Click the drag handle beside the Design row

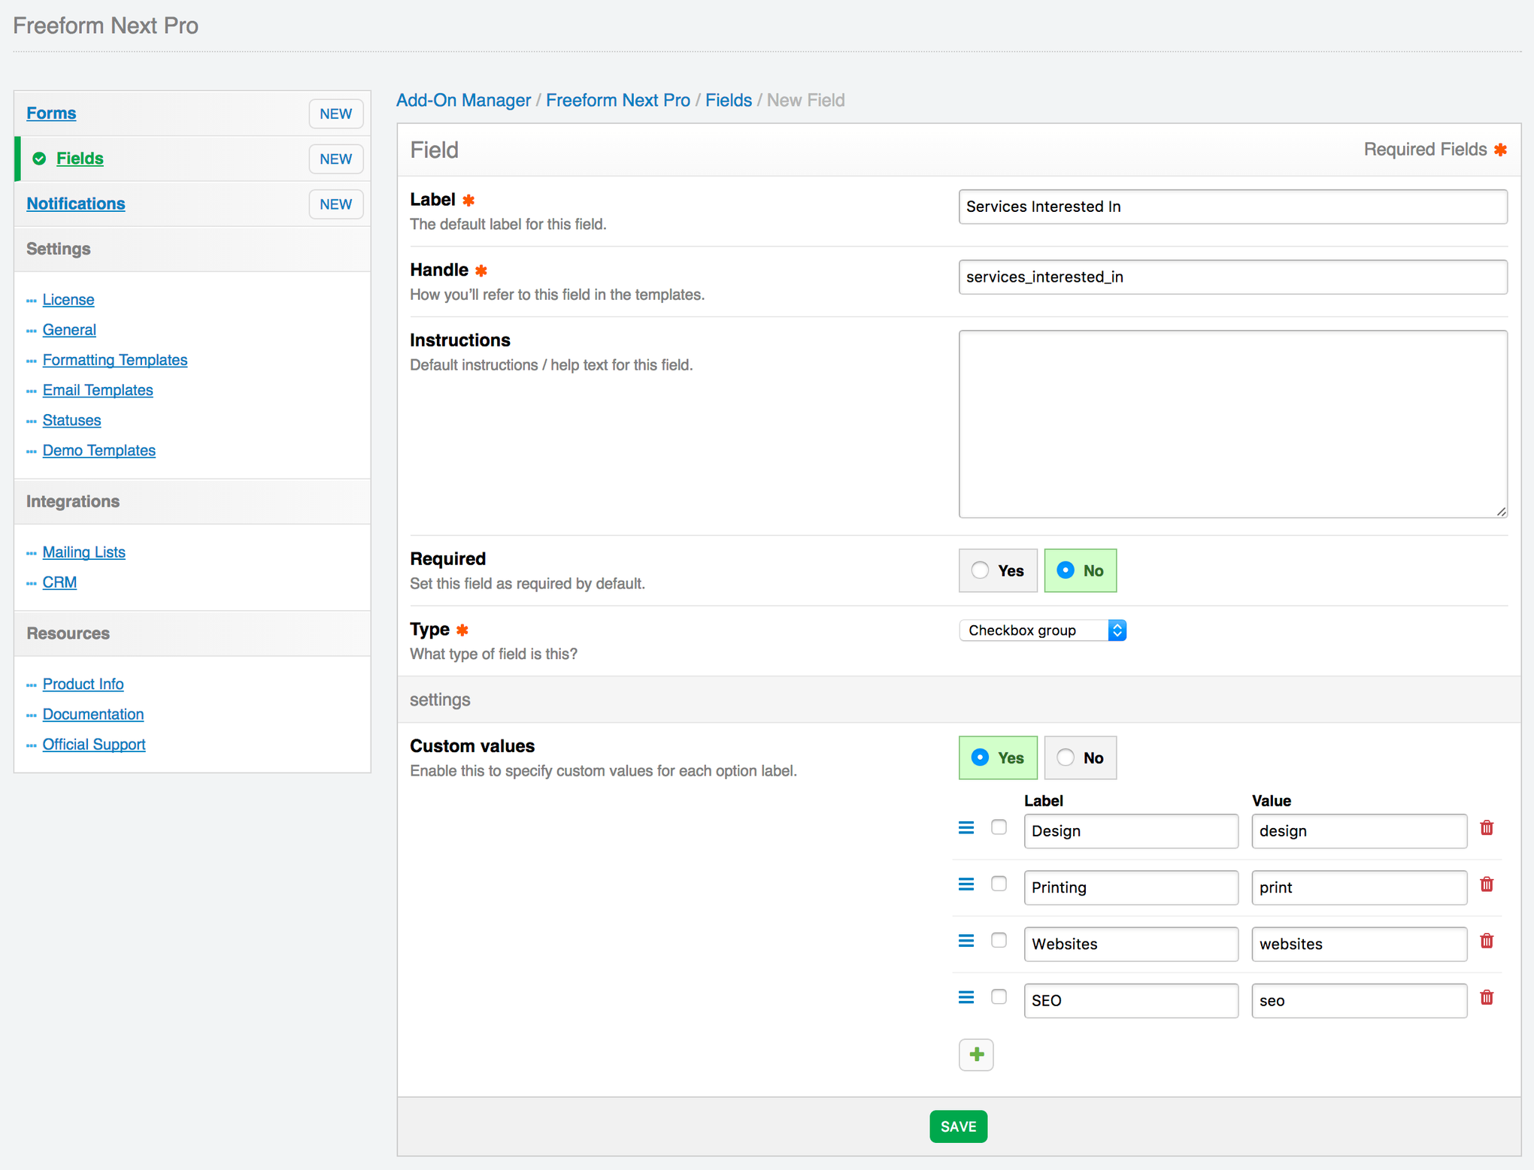tap(966, 827)
